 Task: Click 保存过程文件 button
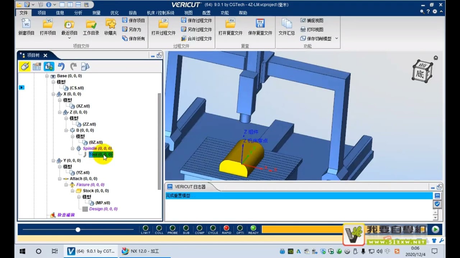point(196,20)
